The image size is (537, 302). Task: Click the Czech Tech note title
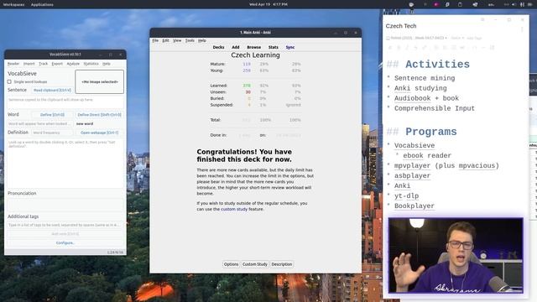[401, 26]
